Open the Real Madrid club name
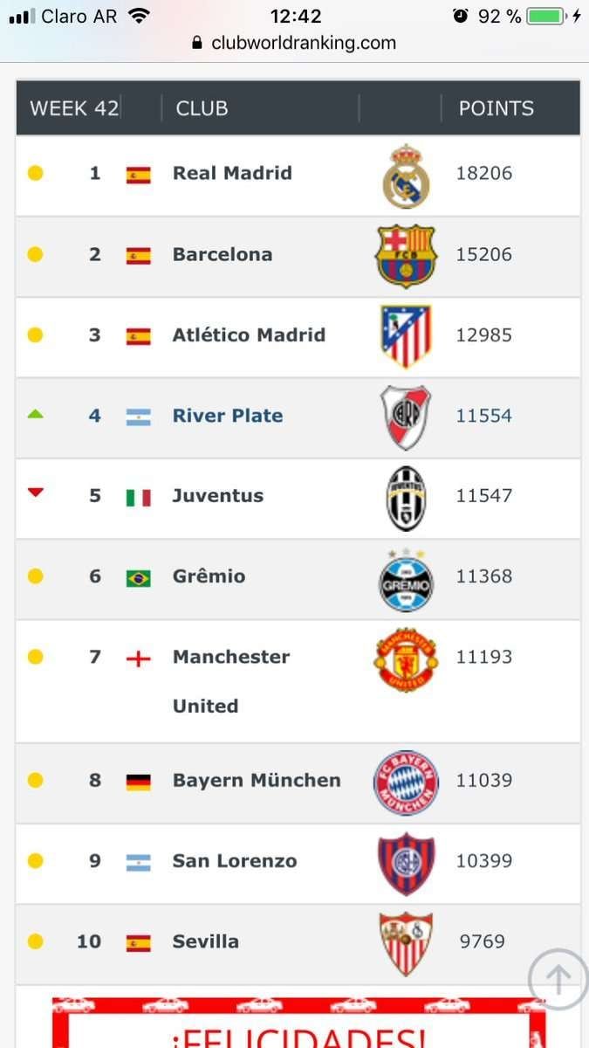 click(232, 173)
